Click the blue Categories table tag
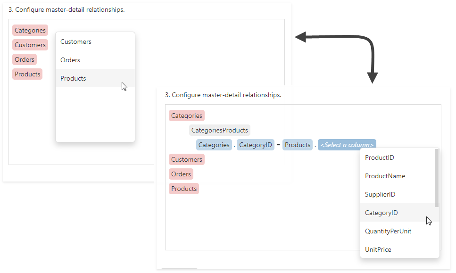The width and height of the screenshot is (456, 273). [x=214, y=145]
